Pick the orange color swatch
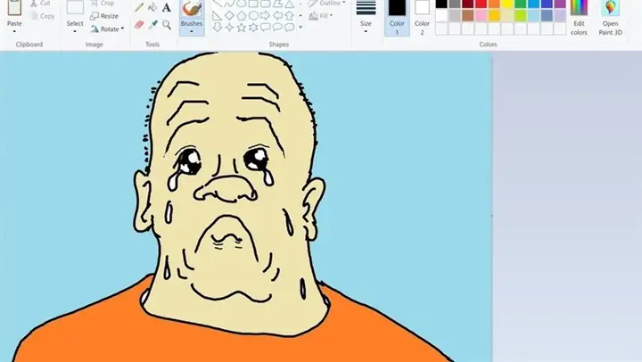Viewport: 642px width, 362px height. [x=494, y=4]
